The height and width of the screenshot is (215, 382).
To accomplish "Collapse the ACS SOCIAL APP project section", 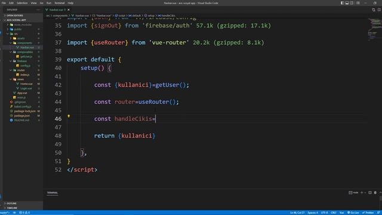I will tap(23, 20).
